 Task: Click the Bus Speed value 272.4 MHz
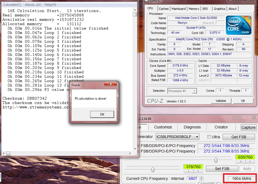click(180, 75)
